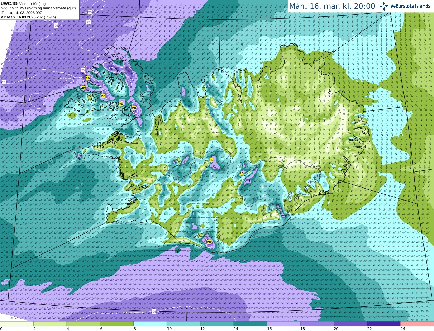Click the VT: Mán. 16.03.2026 20Z (+59 h) line
Screen dimensions: 434x331
(28, 17)
